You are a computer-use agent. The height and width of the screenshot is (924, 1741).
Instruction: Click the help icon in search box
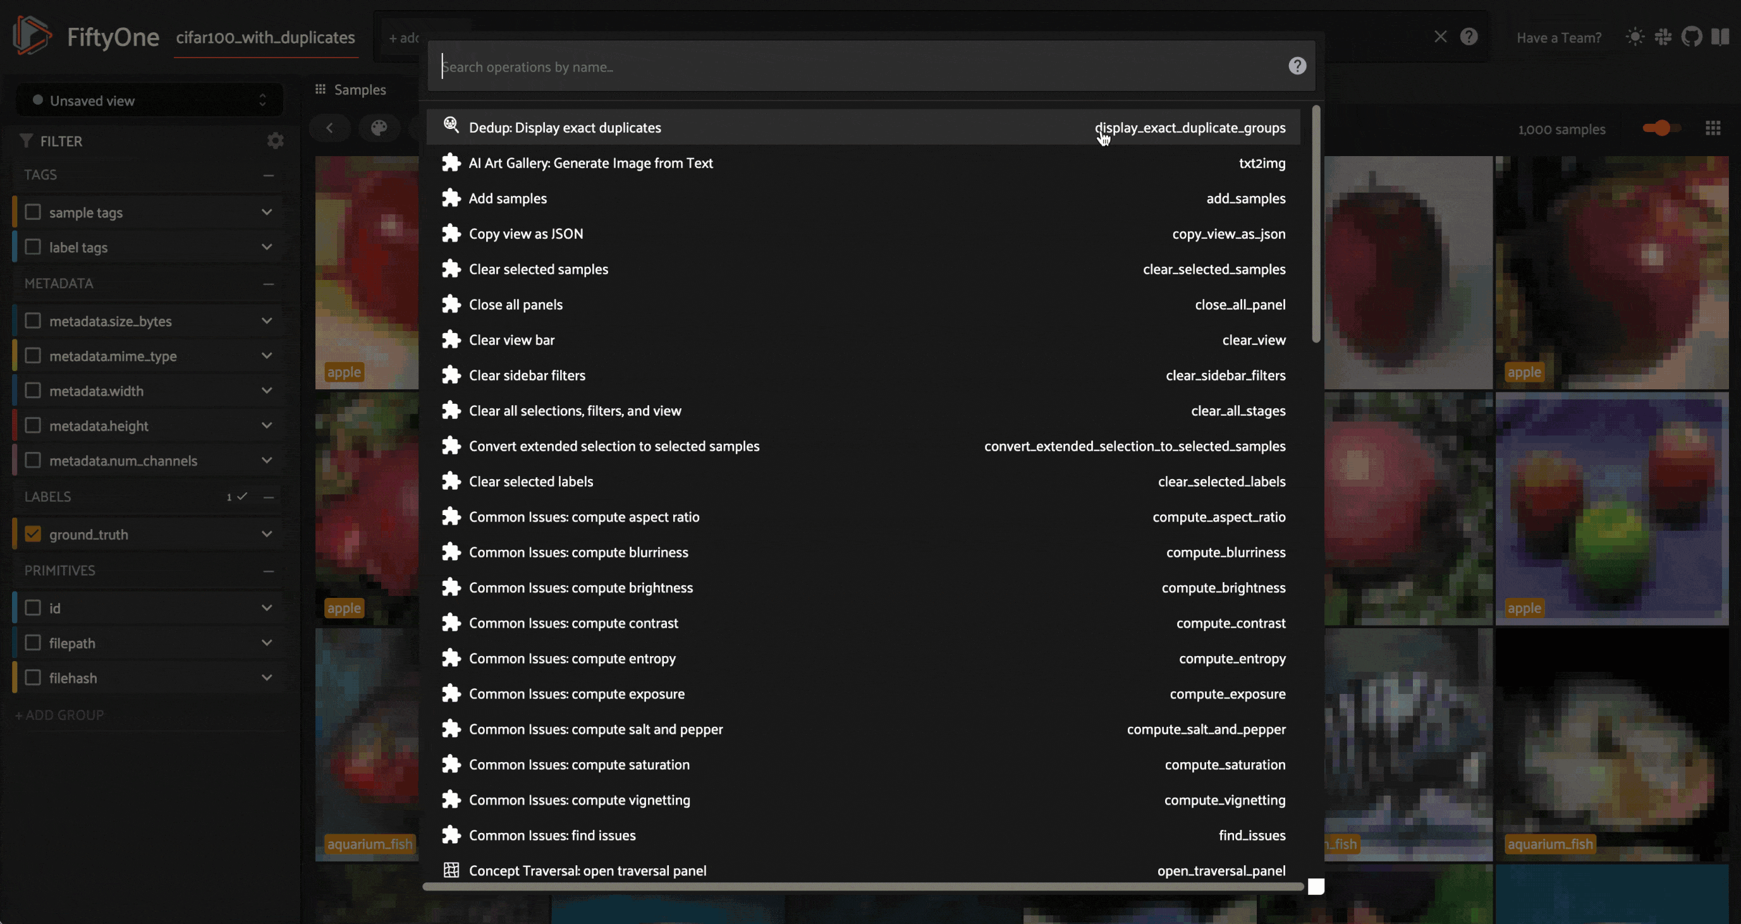(1297, 66)
